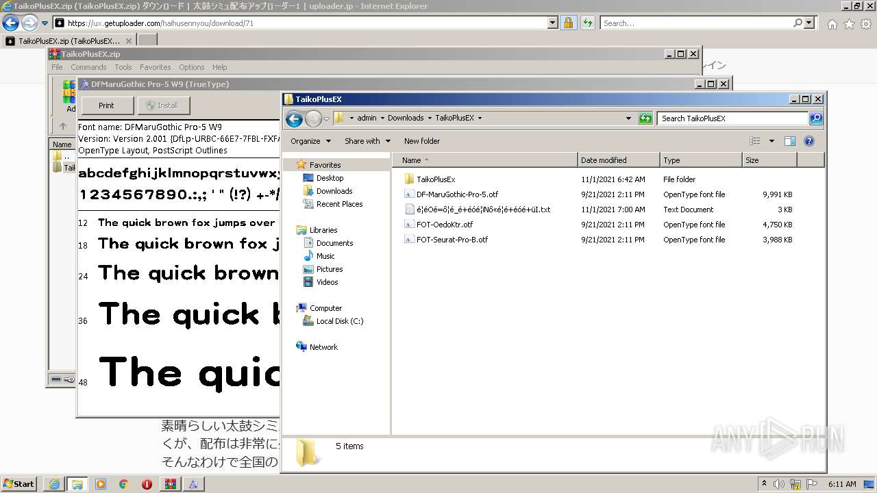Viewport: 877px width, 493px height.
Task: Open Local Disk (C:)
Action: pyautogui.click(x=339, y=321)
